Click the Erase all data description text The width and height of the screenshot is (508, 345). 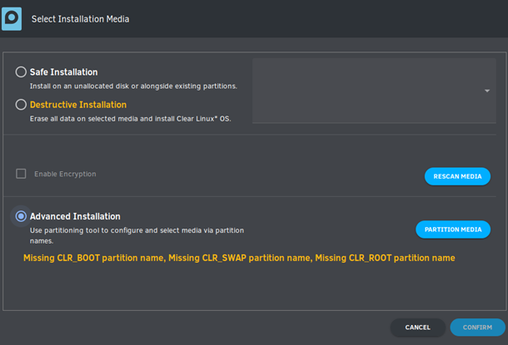tap(130, 119)
